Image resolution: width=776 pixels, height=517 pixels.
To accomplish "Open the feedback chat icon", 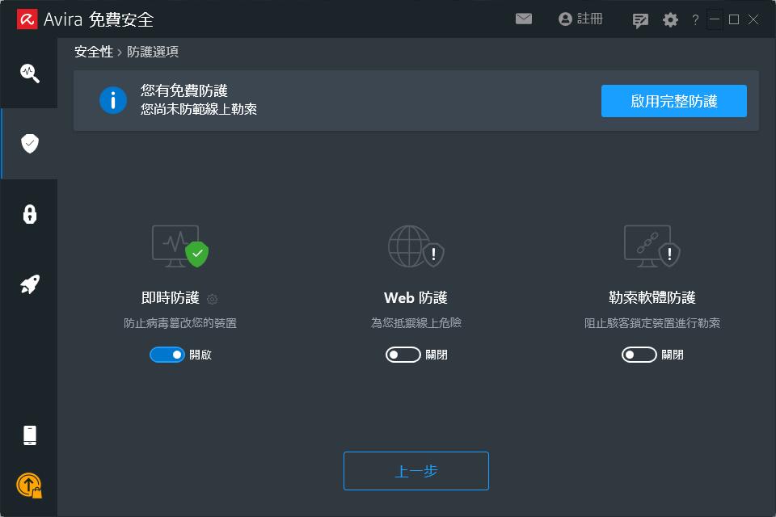I will click(x=640, y=20).
